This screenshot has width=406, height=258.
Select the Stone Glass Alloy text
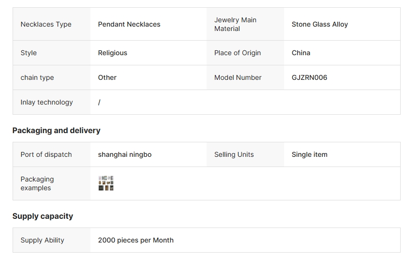point(319,24)
